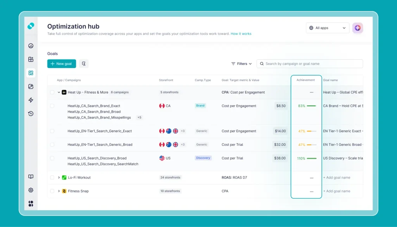Click the 10 storefronts badge
Viewport: 397px width, 227px height.
(x=170, y=191)
